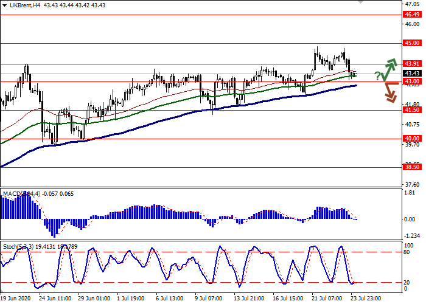
Task: Select the 41.50 red price level label
Action: click(x=412, y=110)
